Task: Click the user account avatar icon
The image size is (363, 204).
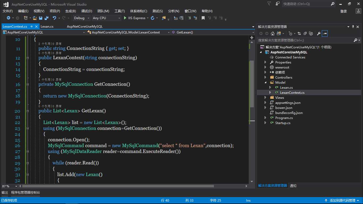Action: (358, 11)
